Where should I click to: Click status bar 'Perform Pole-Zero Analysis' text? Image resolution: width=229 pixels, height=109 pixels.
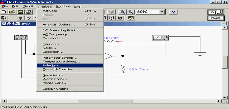coord(24,107)
